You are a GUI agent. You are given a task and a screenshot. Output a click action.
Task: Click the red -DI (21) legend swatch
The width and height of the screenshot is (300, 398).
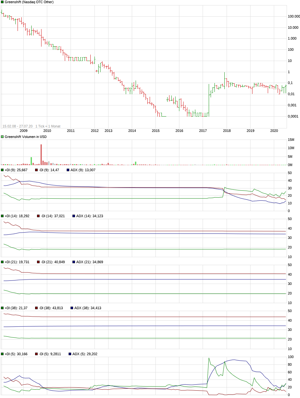(x=38, y=262)
